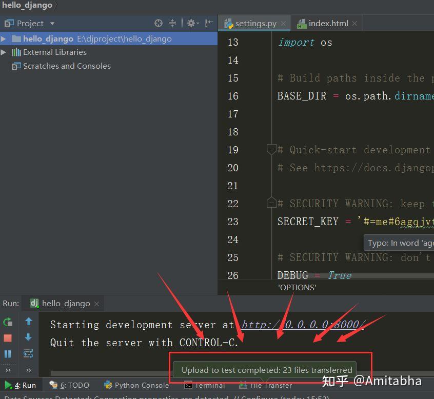Pause the run output
This screenshot has height=399, width=434.
8,354
